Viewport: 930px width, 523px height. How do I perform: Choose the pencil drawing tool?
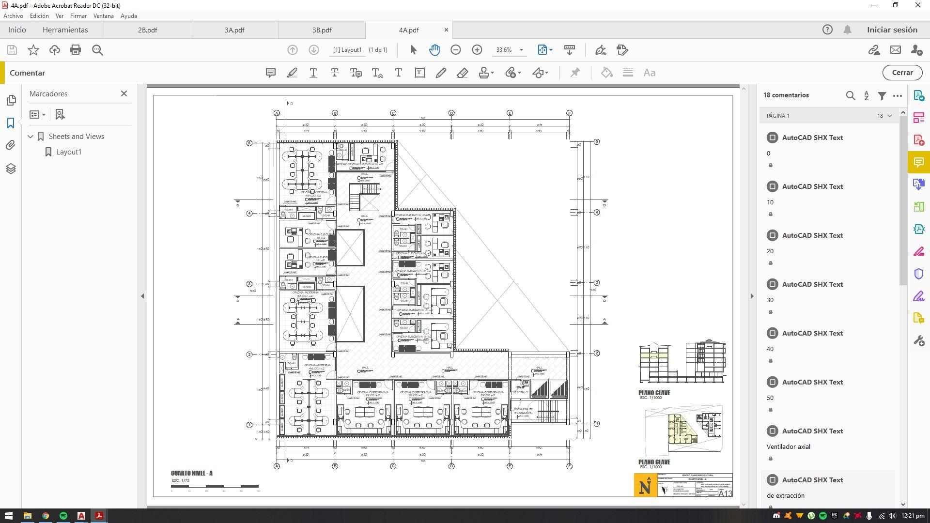tap(441, 73)
